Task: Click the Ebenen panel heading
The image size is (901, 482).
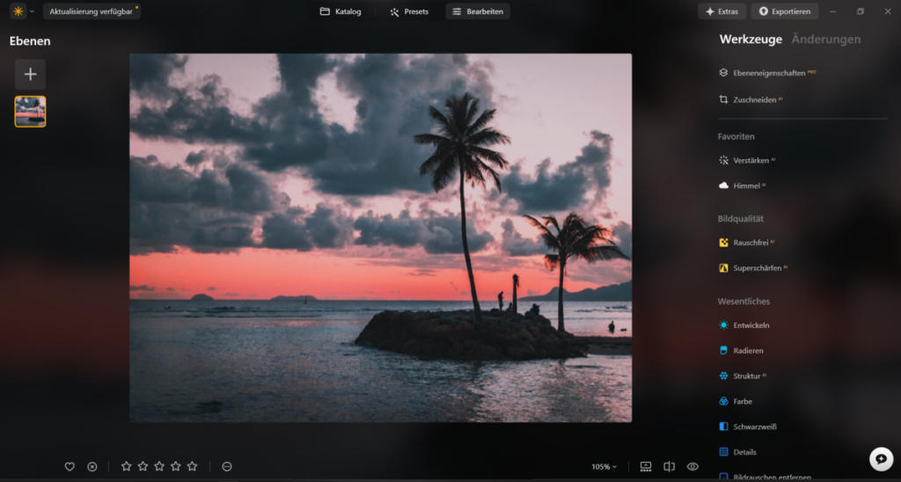Action: pyautogui.click(x=30, y=40)
